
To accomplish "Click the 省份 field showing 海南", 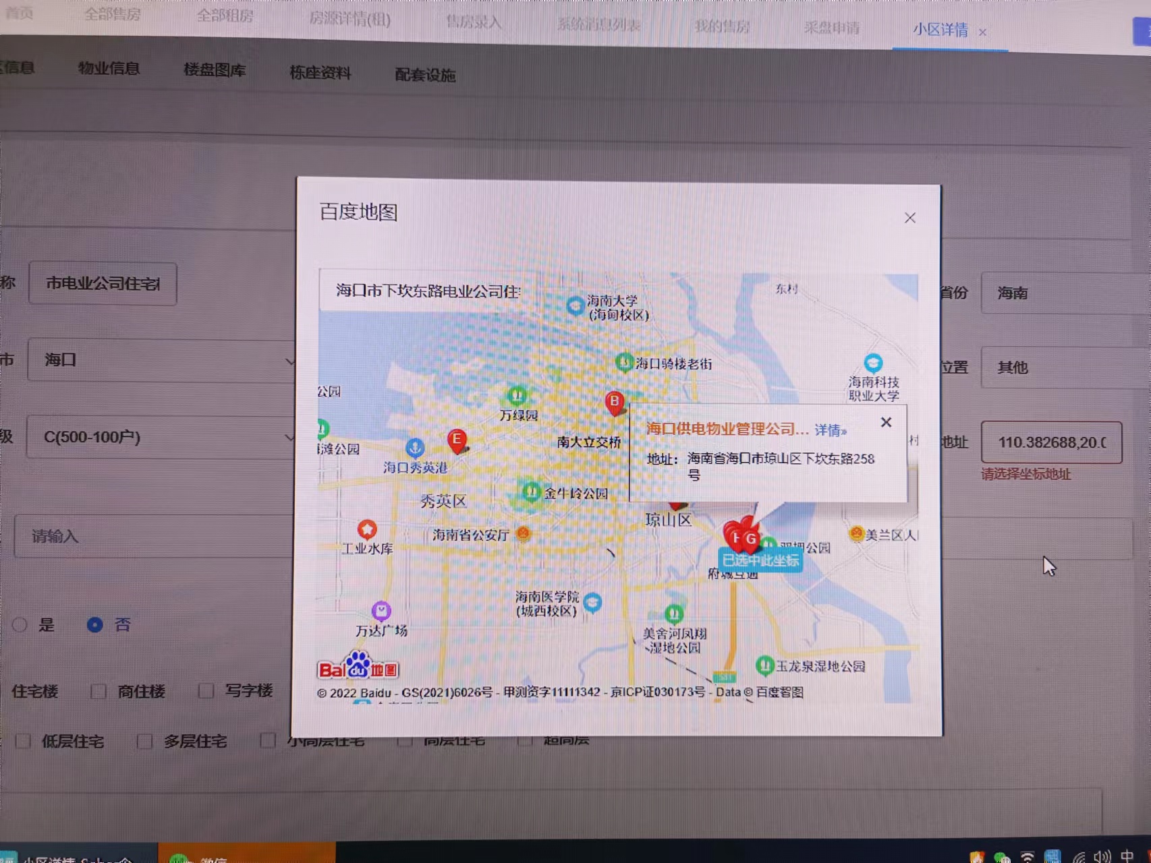I will click(1065, 293).
